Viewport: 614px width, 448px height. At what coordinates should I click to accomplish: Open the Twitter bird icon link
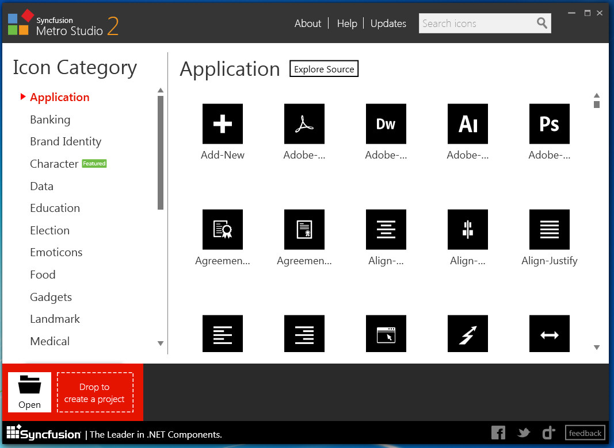pos(524,432)
